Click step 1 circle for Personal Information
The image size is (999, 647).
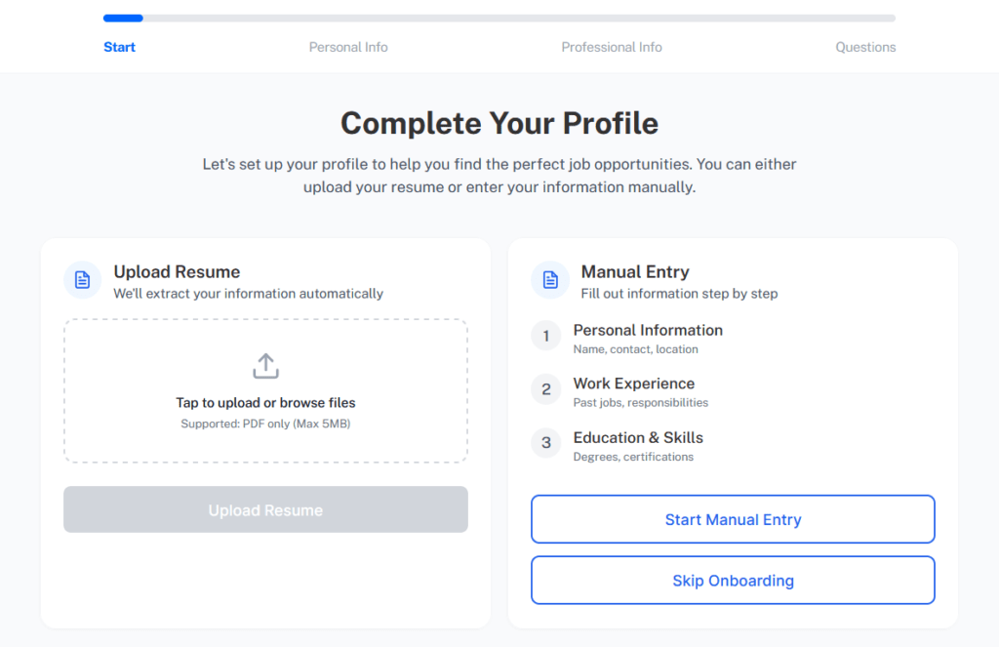[x=546, y=336]
